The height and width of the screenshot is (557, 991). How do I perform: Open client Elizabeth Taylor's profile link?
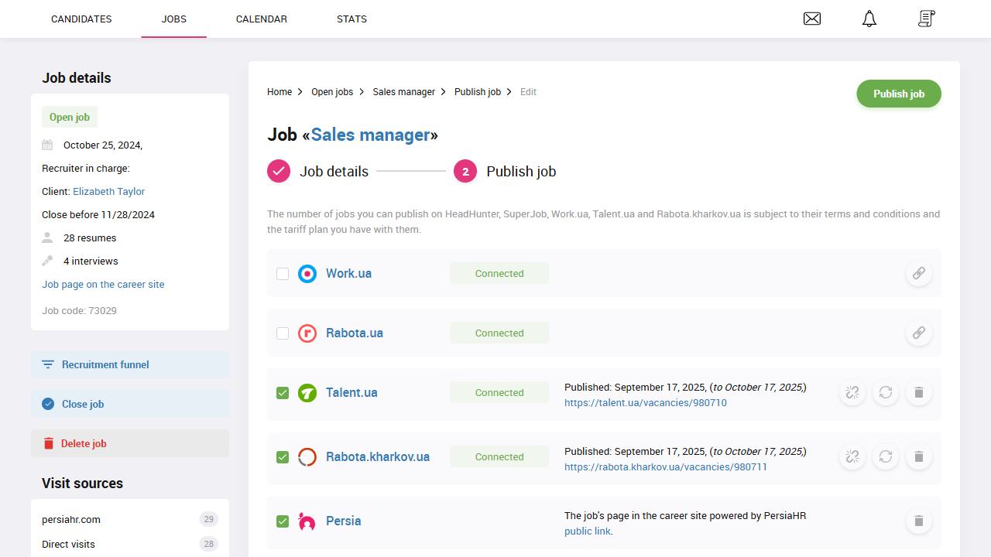coord(108,191)
